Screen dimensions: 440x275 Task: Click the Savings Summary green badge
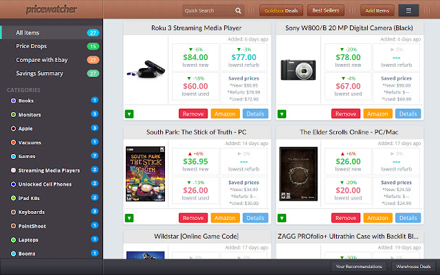click(x=93, y=74)
